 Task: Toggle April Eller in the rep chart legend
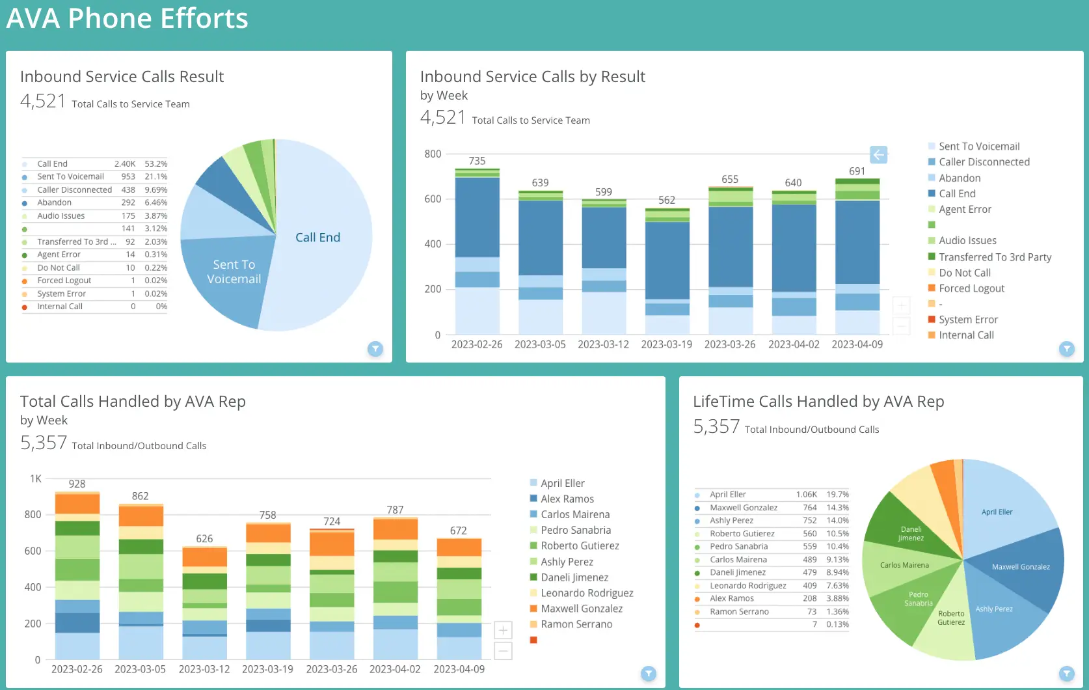click(x=558, y=483)
